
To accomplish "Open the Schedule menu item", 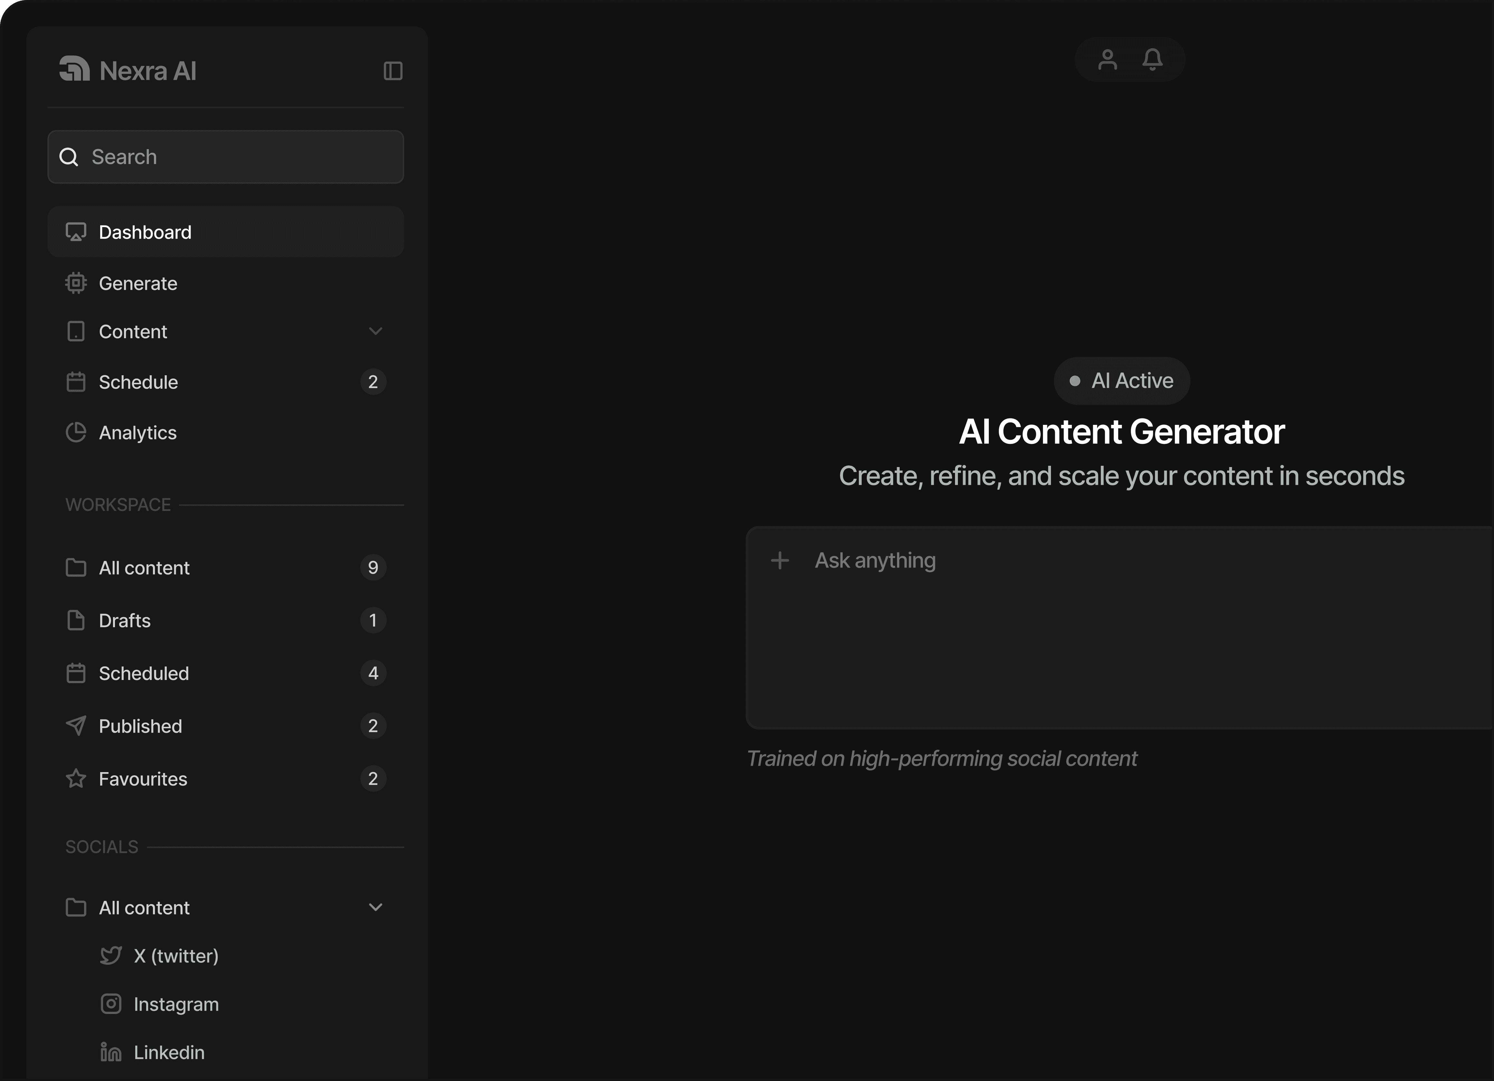I will [138, 382].
